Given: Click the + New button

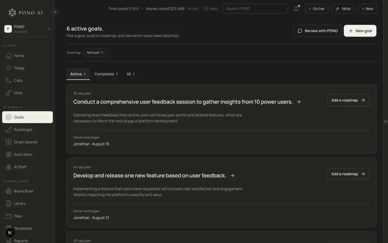Looking at the screenshot, I should pyautogui.click(x=367, y=9).
